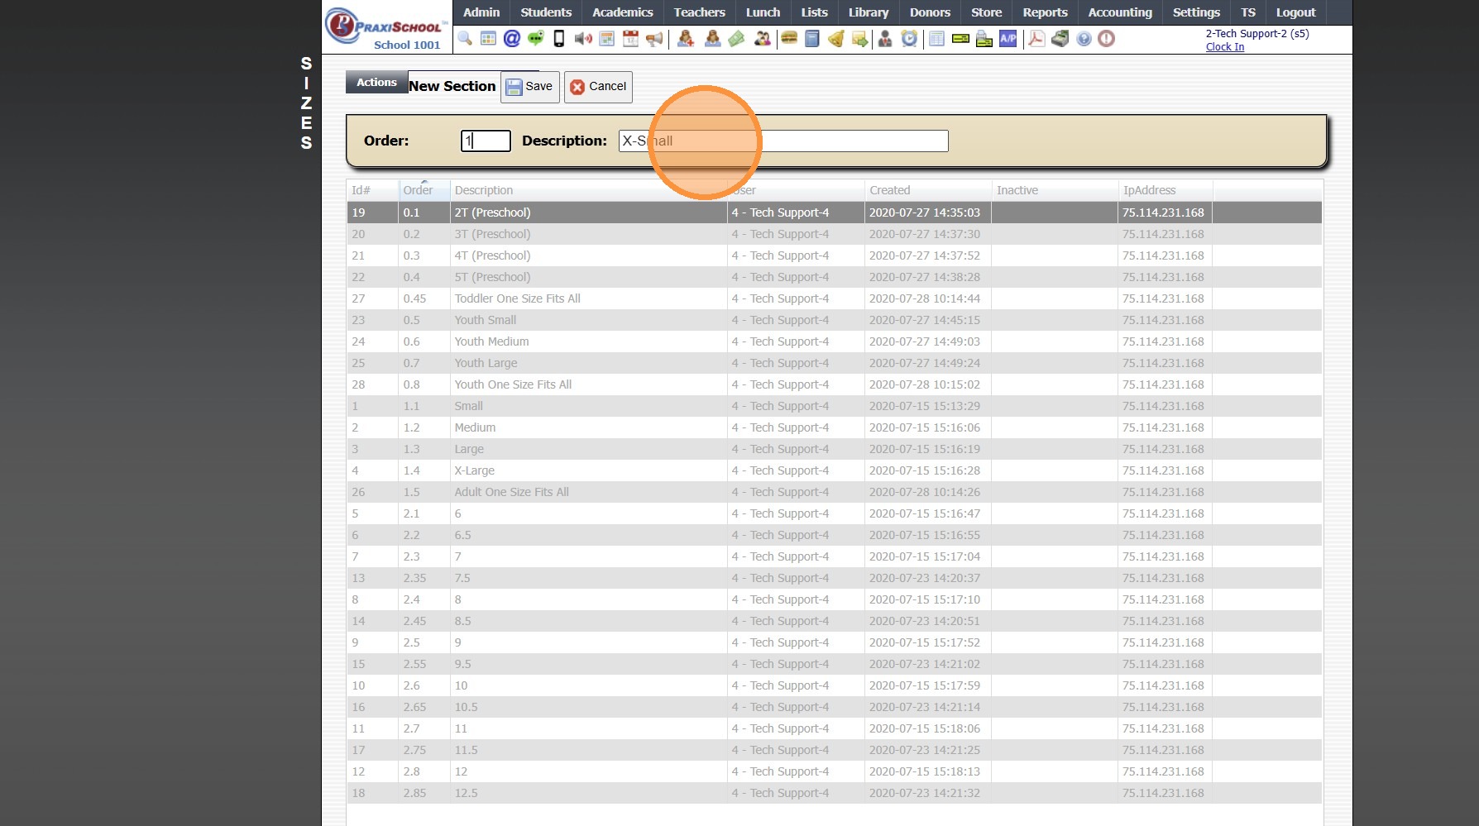Open the Lunch menu
This screenshot has width=1479, height=826.
(763, 12)
